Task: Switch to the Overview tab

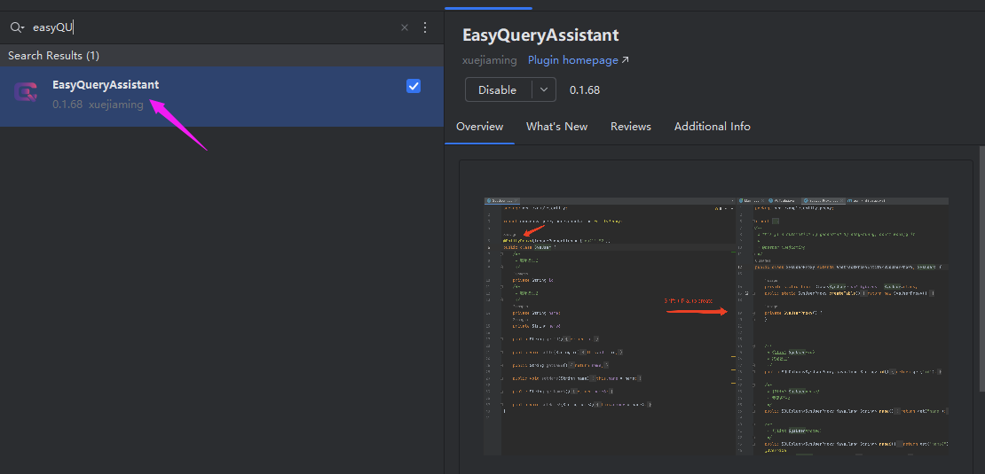Action: (x=479, y=127)
